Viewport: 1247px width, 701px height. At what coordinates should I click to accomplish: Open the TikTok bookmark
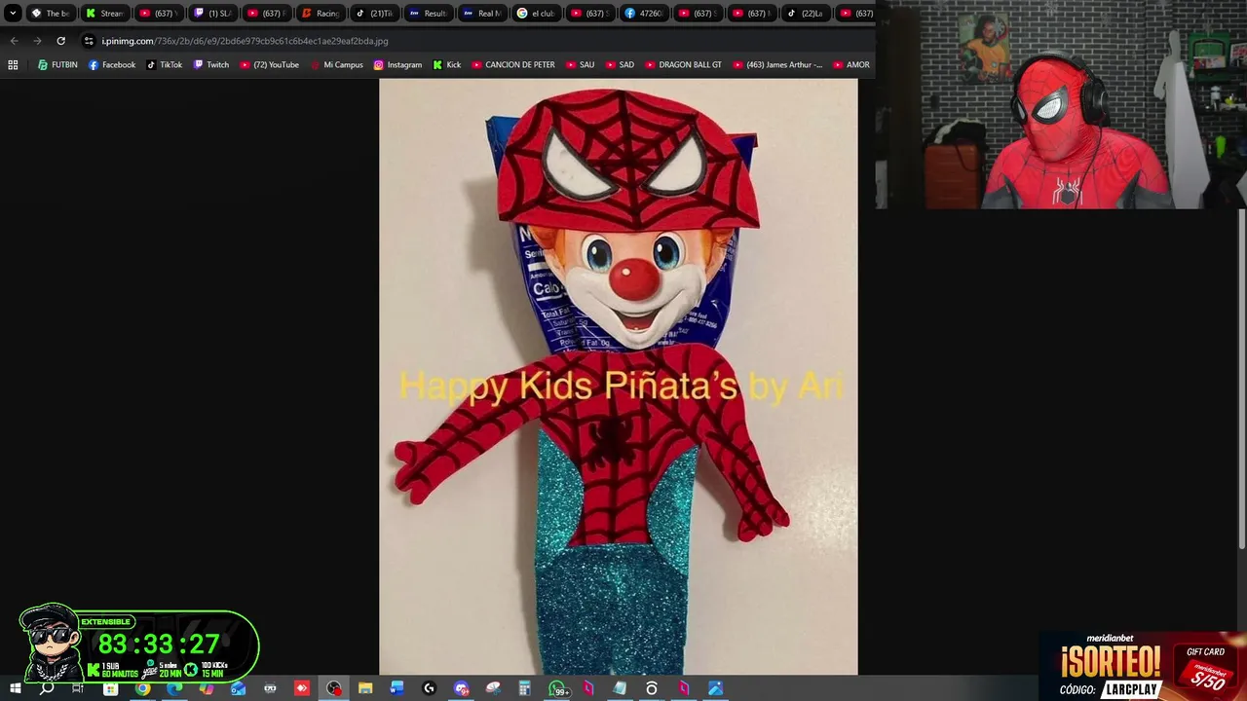(x=165, y=65)
